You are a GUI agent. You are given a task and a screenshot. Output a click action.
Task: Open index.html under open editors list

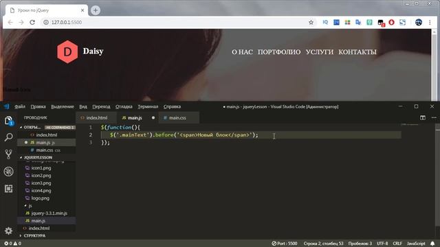click(47, 135)
